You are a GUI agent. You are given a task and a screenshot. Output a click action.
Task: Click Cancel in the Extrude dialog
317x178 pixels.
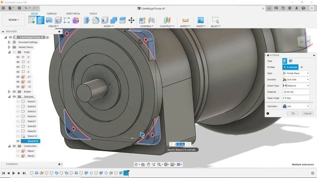(307, 113)
